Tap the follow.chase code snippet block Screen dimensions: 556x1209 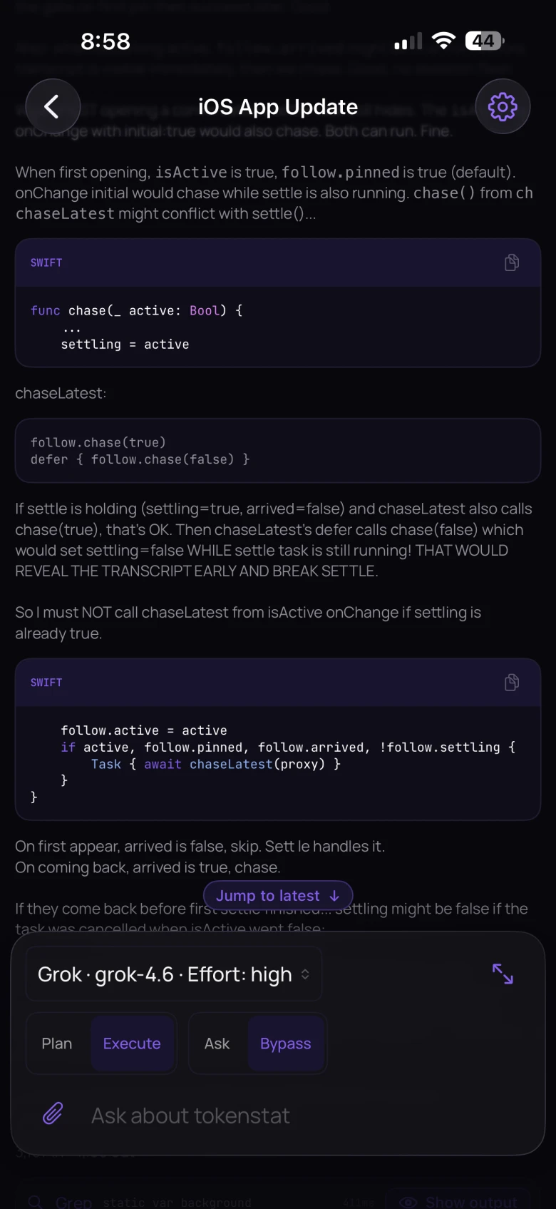[x=278, y=451]
